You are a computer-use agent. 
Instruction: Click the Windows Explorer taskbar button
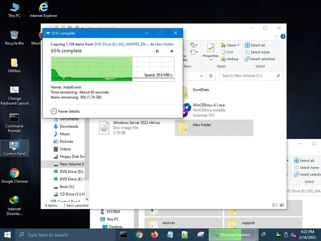(232, 235)
